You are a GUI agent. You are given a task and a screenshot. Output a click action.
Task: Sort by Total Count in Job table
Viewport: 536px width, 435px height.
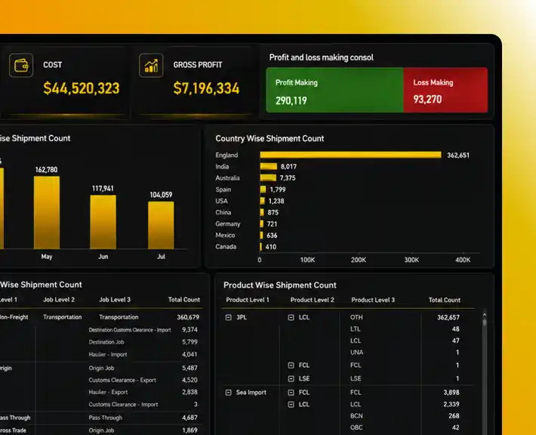(184, 300)
